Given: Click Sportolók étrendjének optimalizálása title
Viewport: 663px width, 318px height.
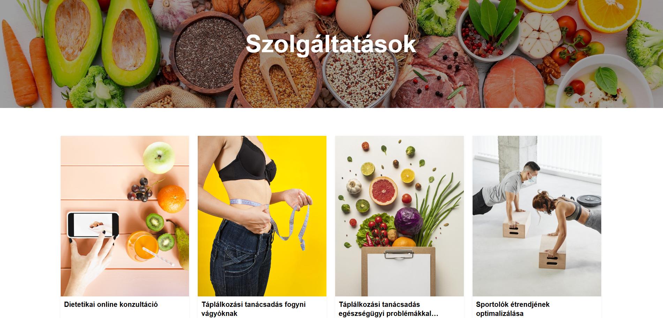Looking at the screenshot, I should click(x=513, y=309).
